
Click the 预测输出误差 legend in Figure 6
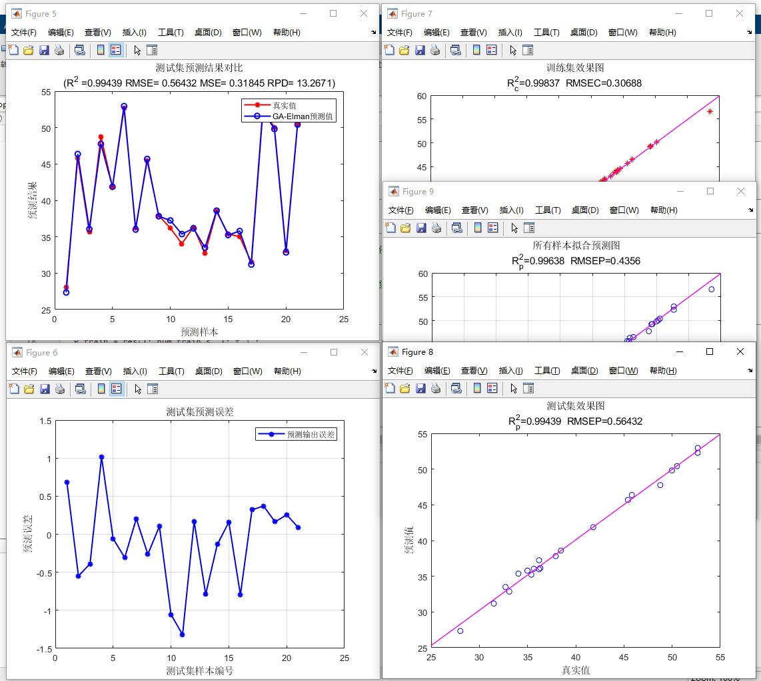pos(296,434)
